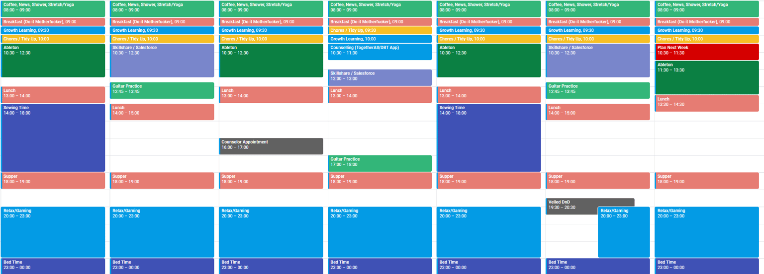764x274 pixels.
Task: Open the Counselling (TogetherAll/DBT App) event
Action: [x=380, y=52]
